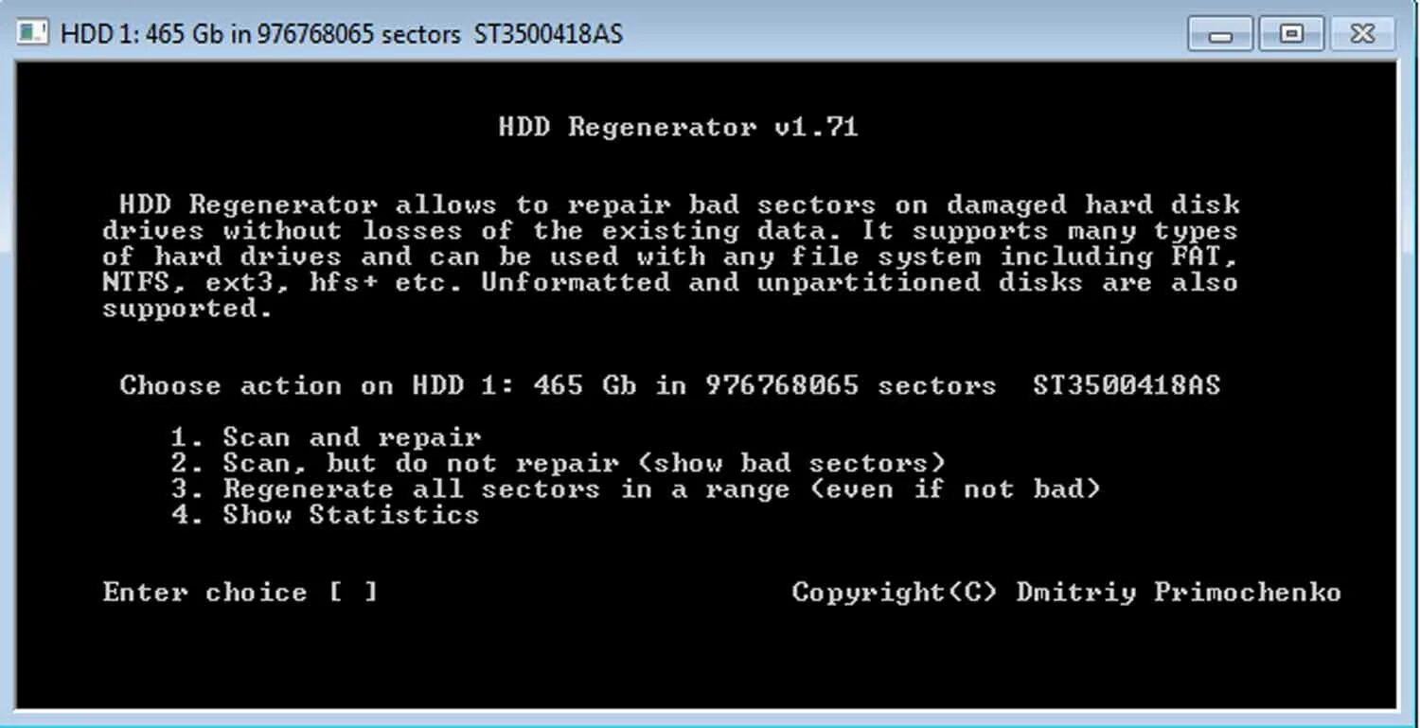Select option 1 Scan and repair
This screenshot has height=728, width=1420.
coord(326,437)
